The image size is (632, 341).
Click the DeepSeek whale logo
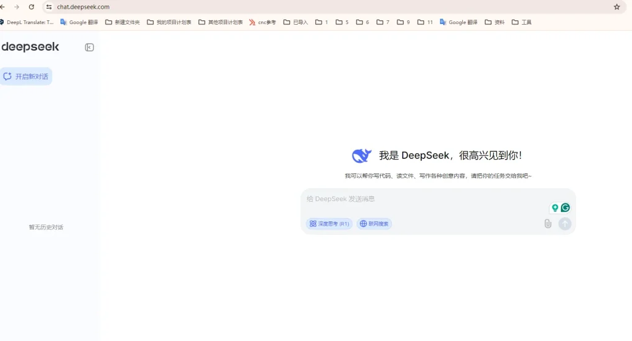coord(362,155)
